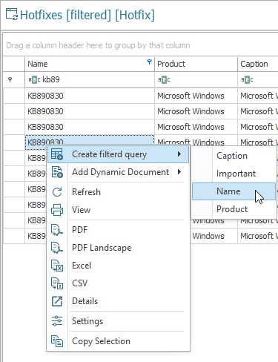The width and height of the screenshot is (278, 362).
Task: Click the Create filterd query table icon
Action: coord(57,154)
